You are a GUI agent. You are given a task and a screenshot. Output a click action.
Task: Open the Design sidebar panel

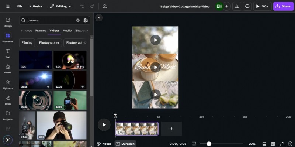8,22
